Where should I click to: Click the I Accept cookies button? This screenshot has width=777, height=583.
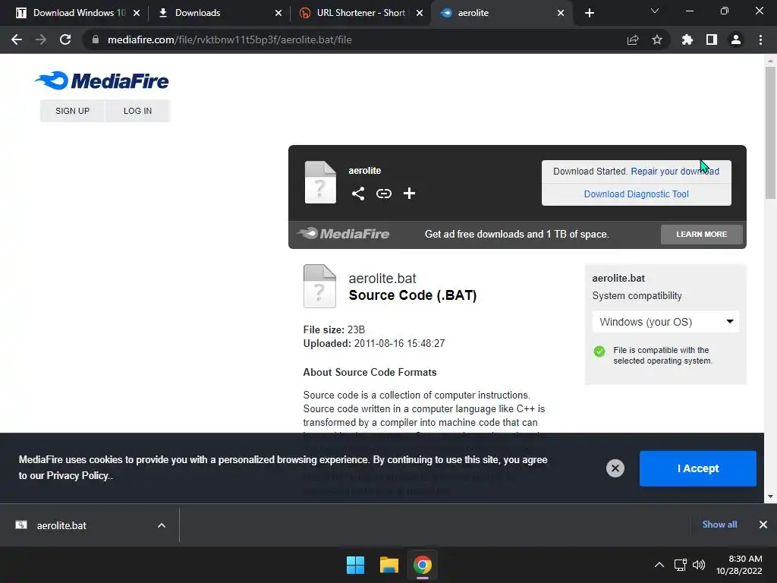[698, 468]
